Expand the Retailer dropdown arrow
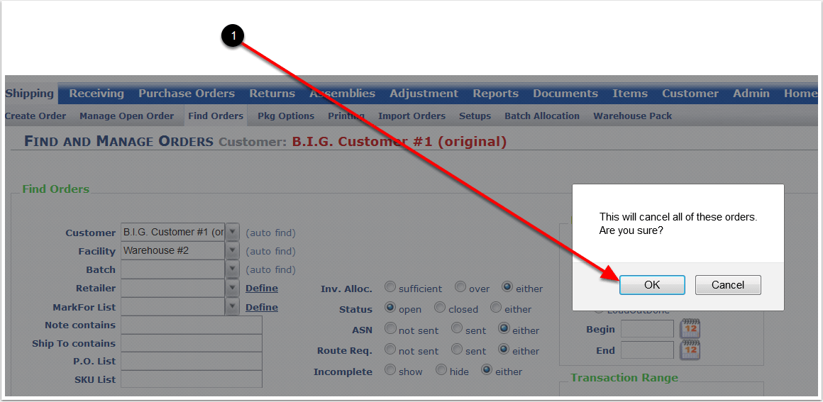Viewport: 823px width, 402px height. (x=233, y=288)
